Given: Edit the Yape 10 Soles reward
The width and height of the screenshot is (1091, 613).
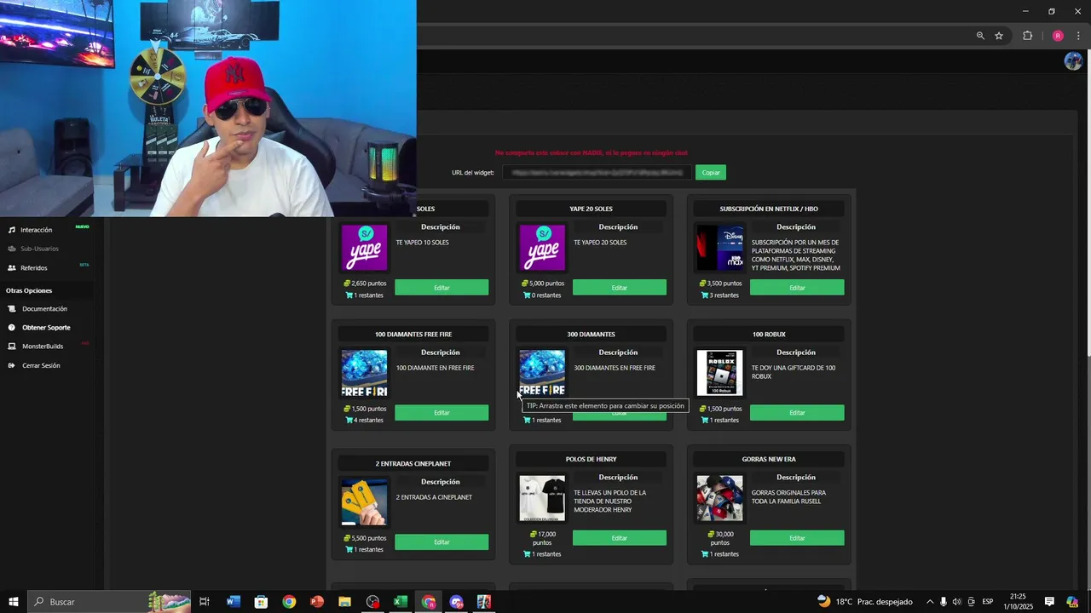Looking at the screenshot, I should (442, 288).
